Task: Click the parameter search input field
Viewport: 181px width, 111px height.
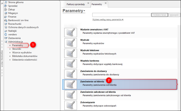Action: point(121,15)
